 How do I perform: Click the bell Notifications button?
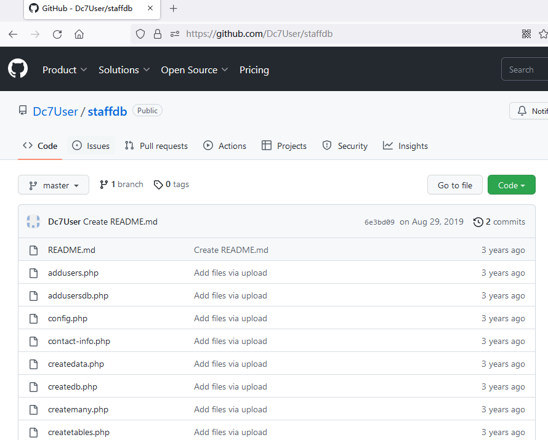point(529,111)
